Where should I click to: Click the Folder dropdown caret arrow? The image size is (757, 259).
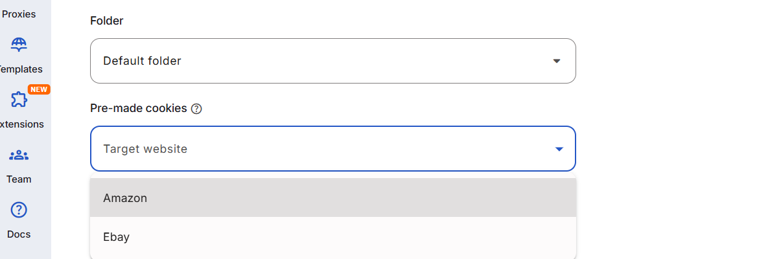tap(556, 61)
